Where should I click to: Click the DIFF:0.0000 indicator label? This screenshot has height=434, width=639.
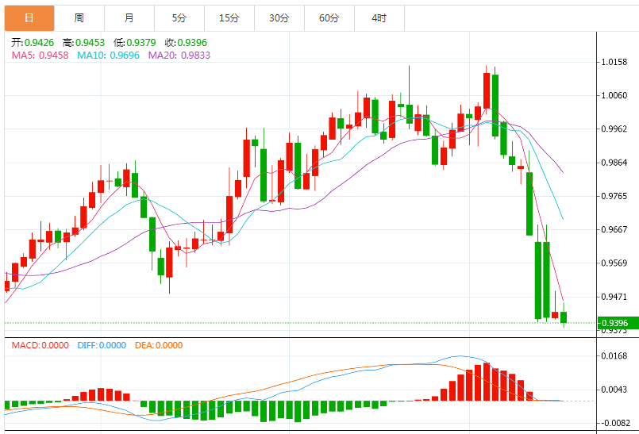click(102, 346)
